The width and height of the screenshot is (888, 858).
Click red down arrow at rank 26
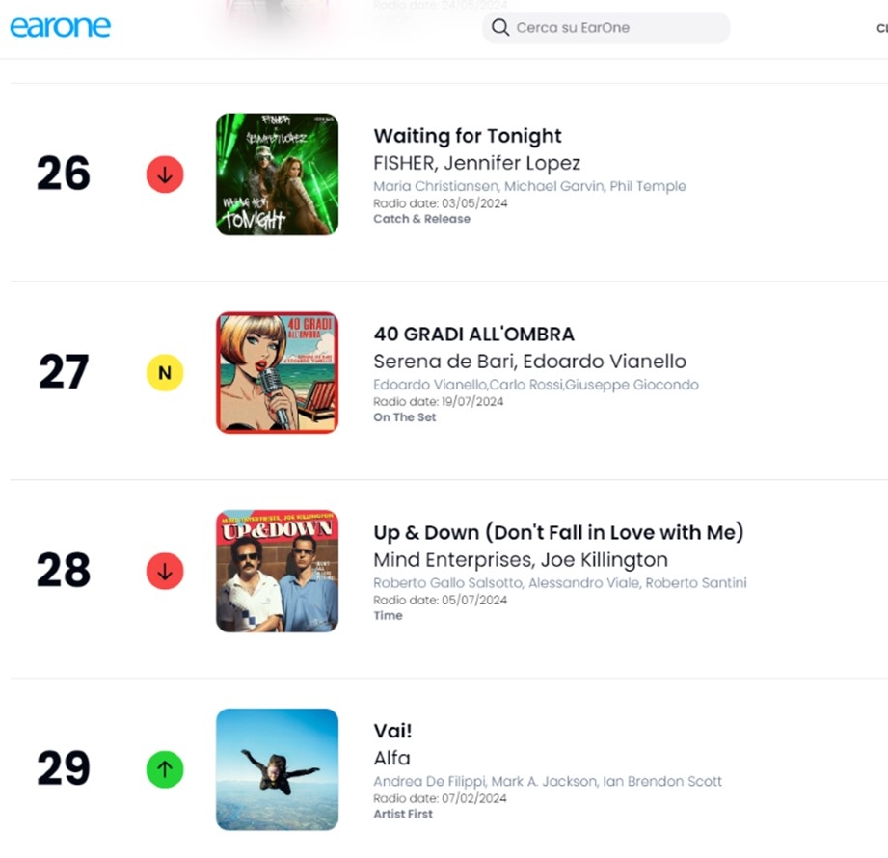click(165, 174)
